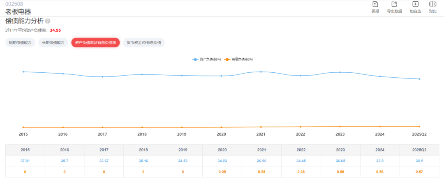Click table cell 34.53

pyautogui.click(x=183, y=161)
